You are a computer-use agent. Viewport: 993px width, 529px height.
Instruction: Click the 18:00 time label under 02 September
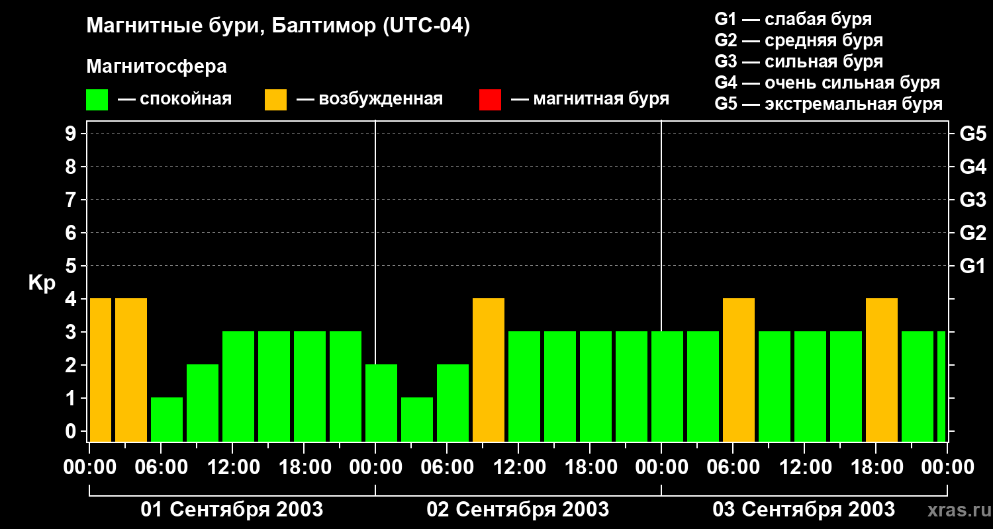click(x=590, y=467)
